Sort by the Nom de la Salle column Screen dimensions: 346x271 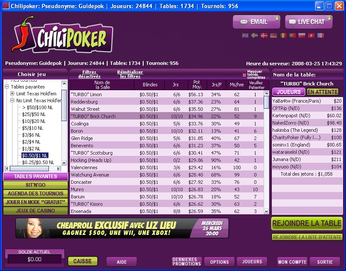click(x=102, y=85)
